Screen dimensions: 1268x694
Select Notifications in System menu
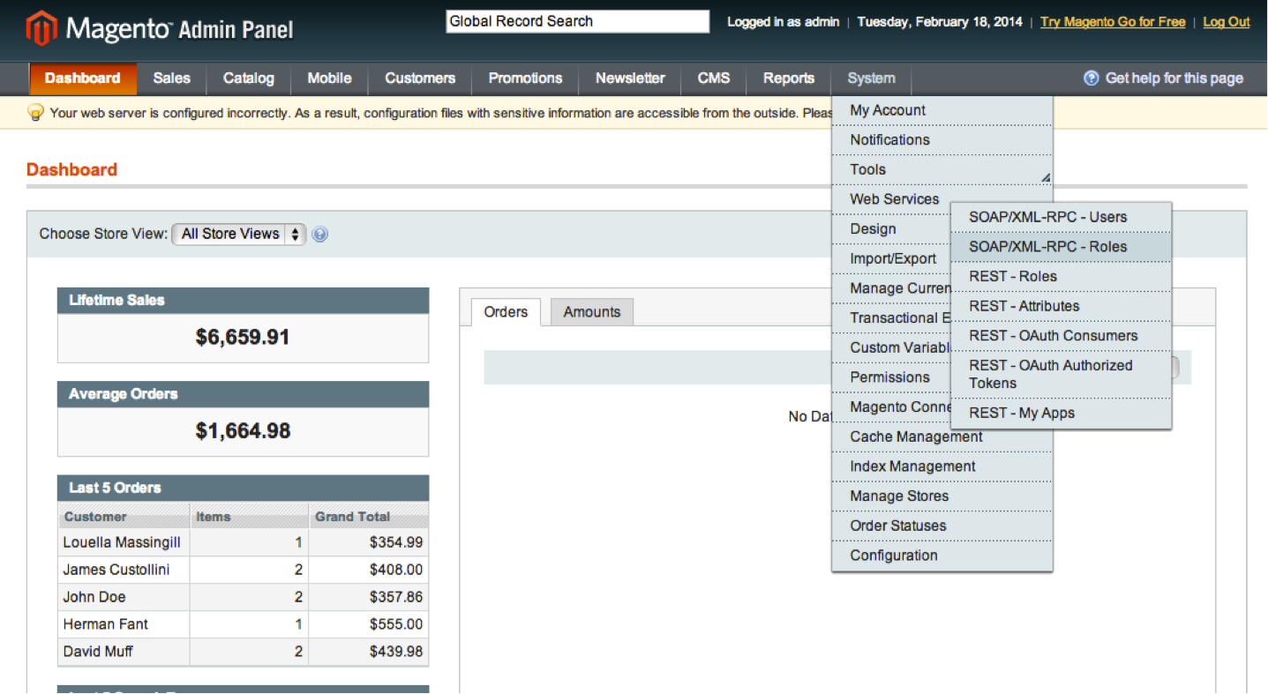942,140
